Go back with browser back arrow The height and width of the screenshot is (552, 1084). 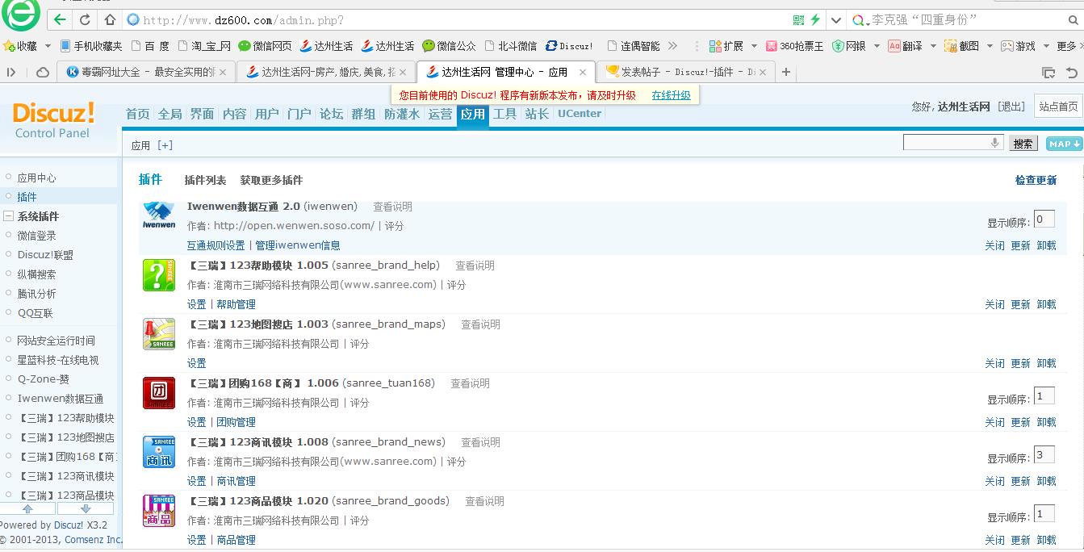[61, 19]
